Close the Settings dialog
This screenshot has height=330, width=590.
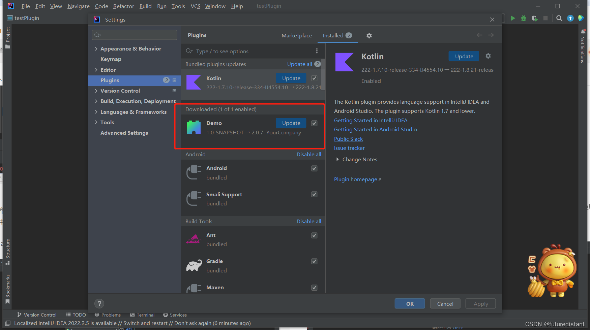[492, 20]
